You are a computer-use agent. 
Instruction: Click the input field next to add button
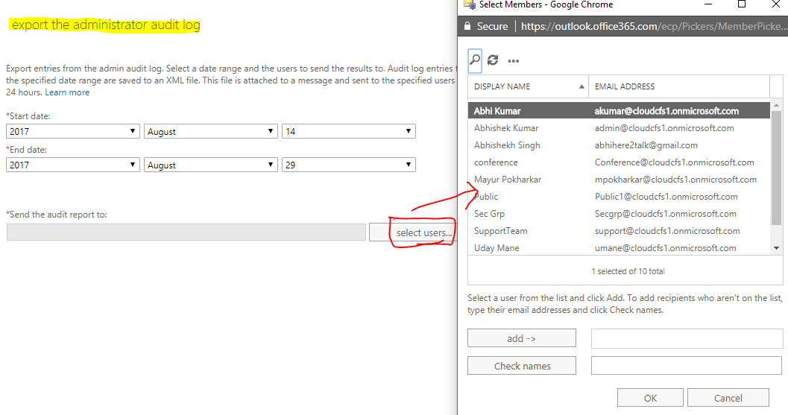coord(687,339)
